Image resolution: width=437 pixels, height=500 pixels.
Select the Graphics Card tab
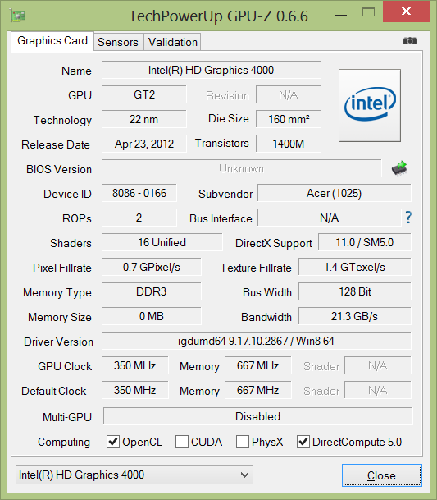click(x=52, y=41)
